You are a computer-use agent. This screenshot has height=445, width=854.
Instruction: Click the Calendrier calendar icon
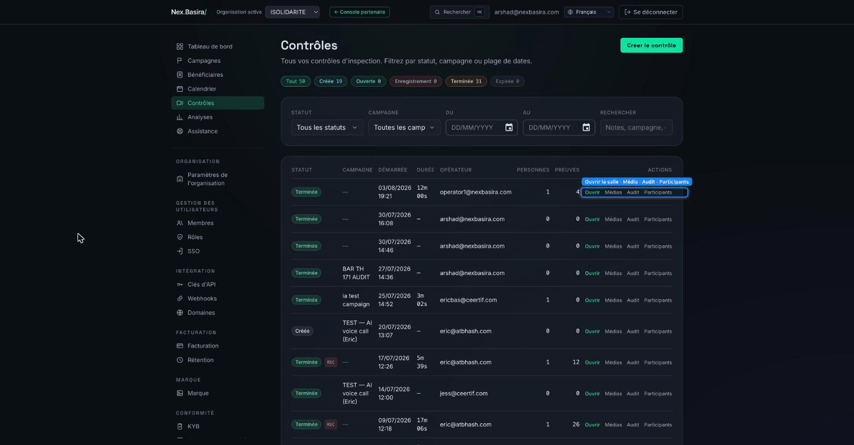click(180, 89)
